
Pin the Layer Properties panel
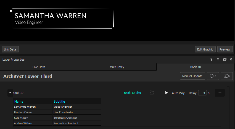pyautogui.click(x=218, y=59)
